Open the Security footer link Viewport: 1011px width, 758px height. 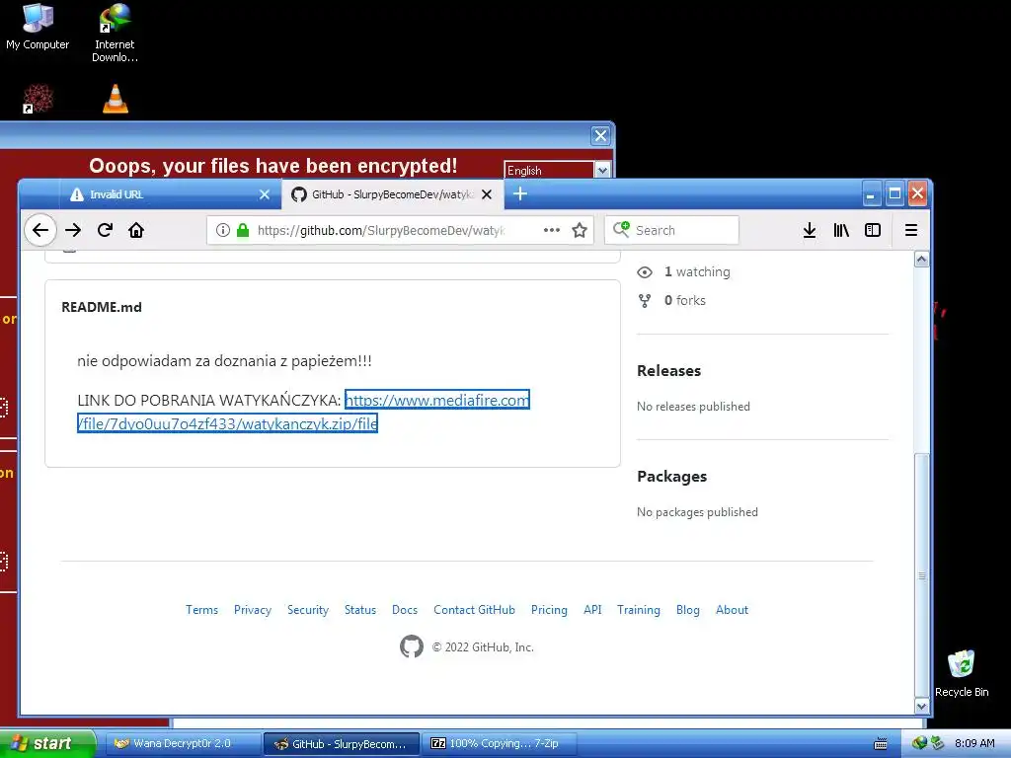tap(308, 610)
